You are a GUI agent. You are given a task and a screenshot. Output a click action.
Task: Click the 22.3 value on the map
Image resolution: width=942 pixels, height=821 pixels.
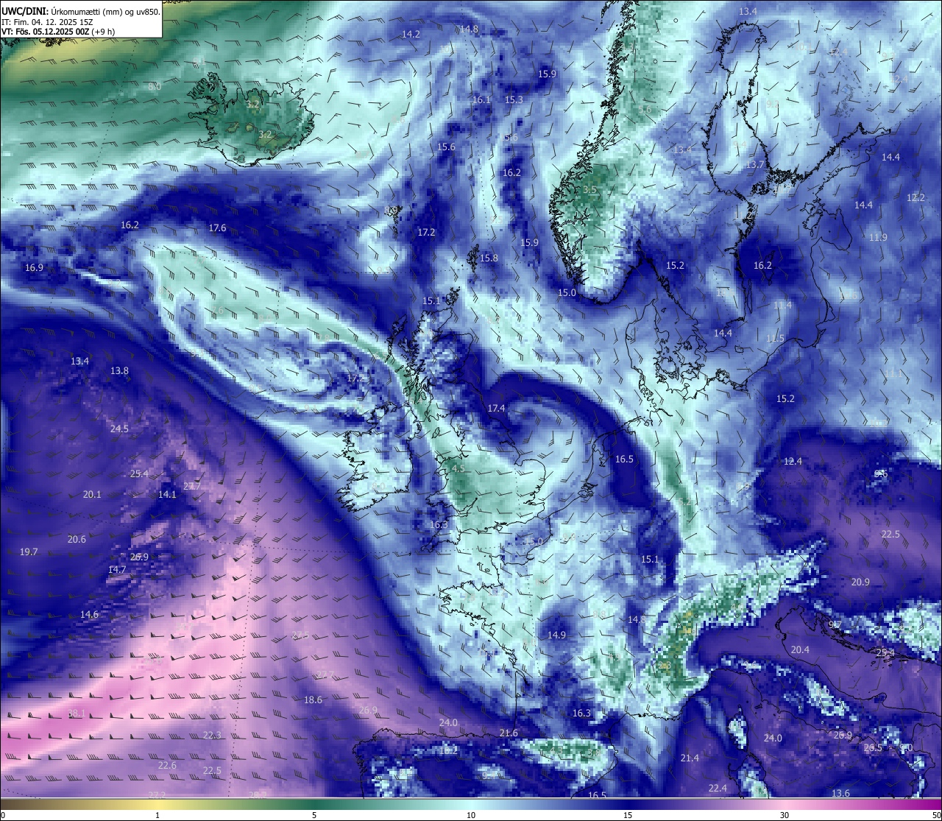pyautogui.click(x=212, y=736)
